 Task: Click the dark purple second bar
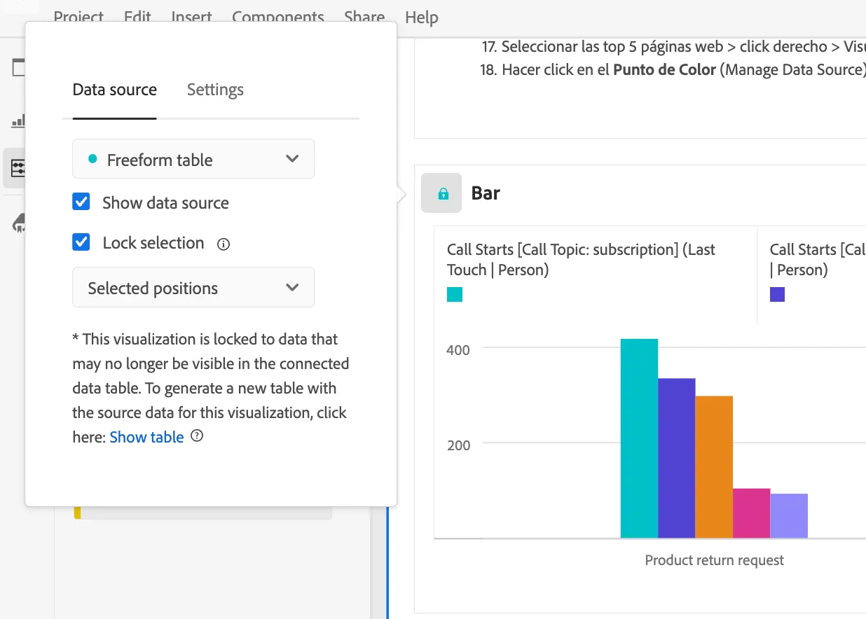[x=677, y=458]
